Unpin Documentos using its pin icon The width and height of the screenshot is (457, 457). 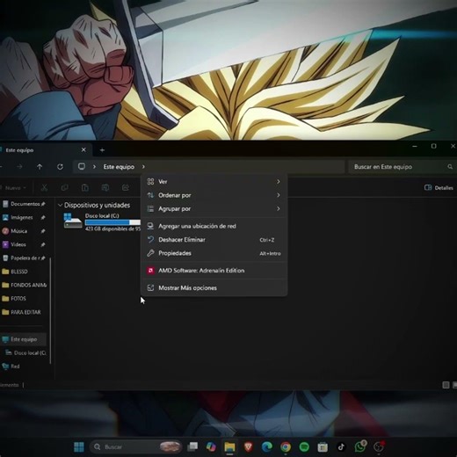coord(43,204)
